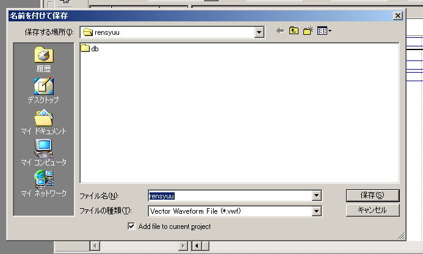Close the 名前を付けて保存 dialog
This screenshot has height=254, width=423.
tap(398, 16)
